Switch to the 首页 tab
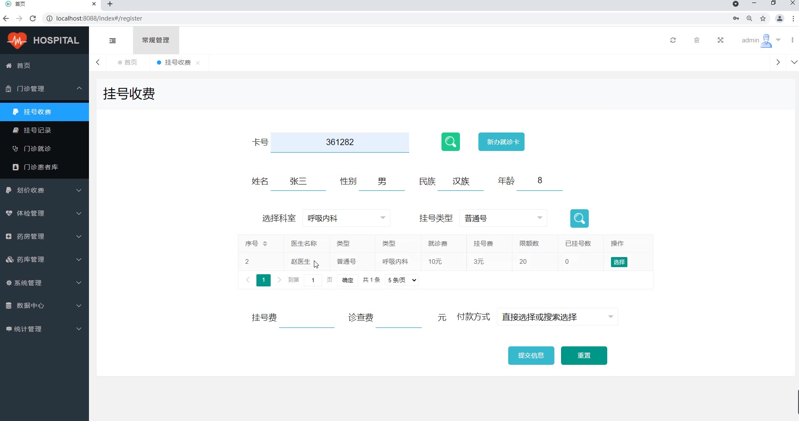 [x=128, y=62]
